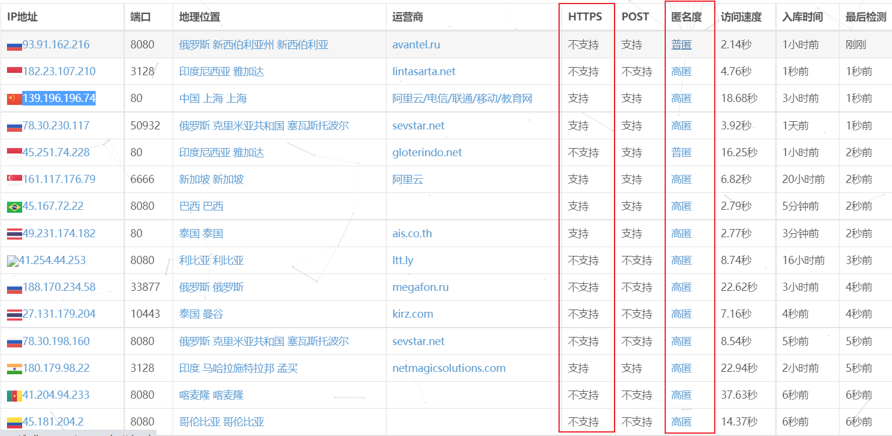Click the China flag beside 139.196.196.74
892x436 pixels.
tap(15, 99)
